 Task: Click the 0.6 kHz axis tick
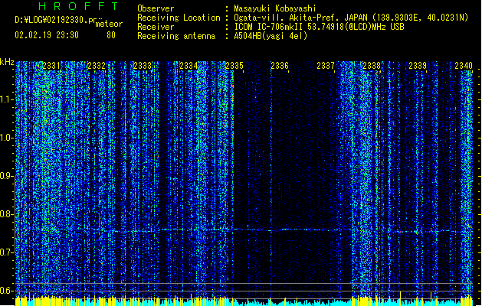(x=6, y=291)
